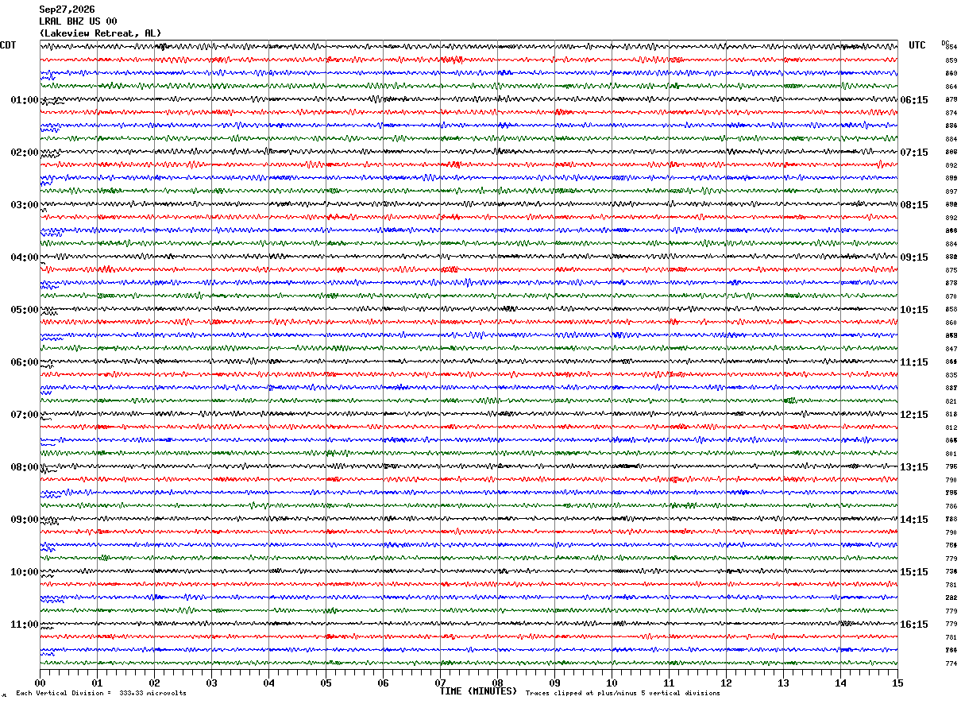Click the 16:15 UTC time label

(x=913, y=625)
